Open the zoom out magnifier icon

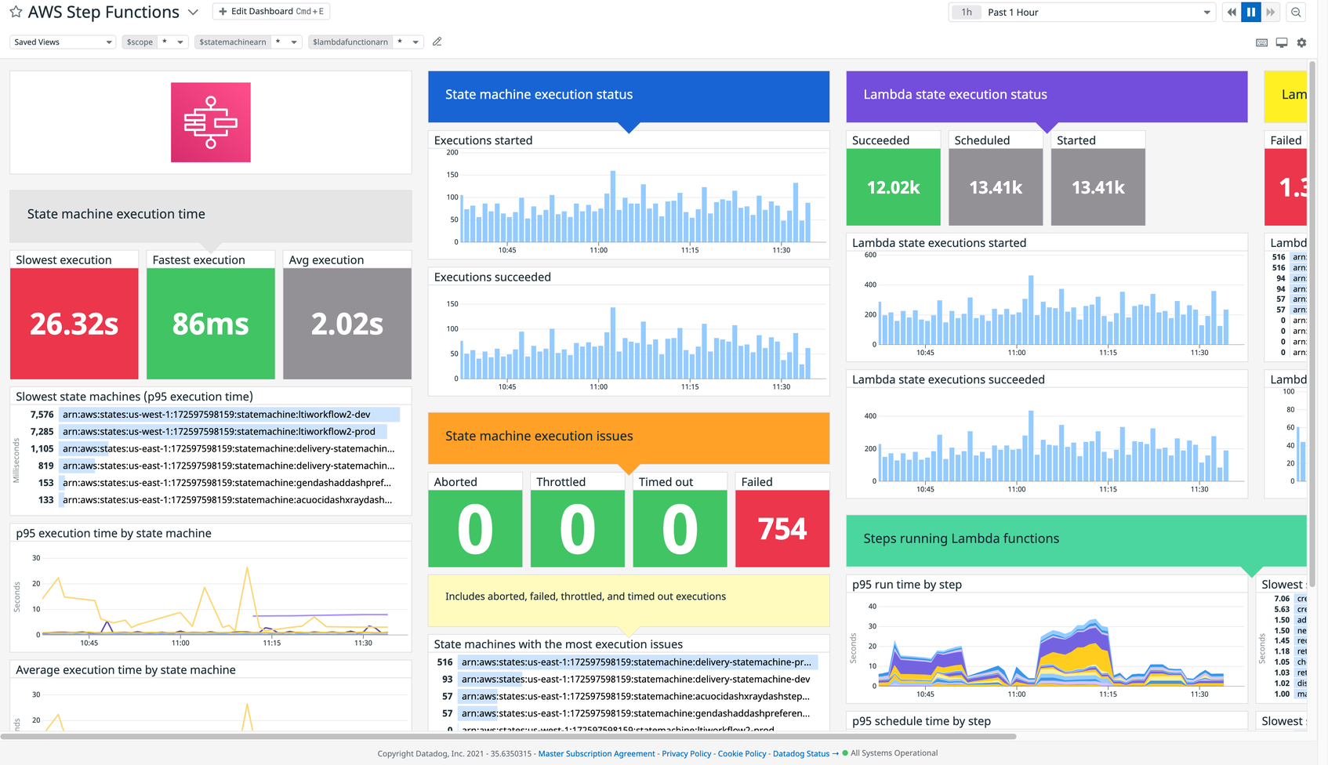[x=1297, y=12]
